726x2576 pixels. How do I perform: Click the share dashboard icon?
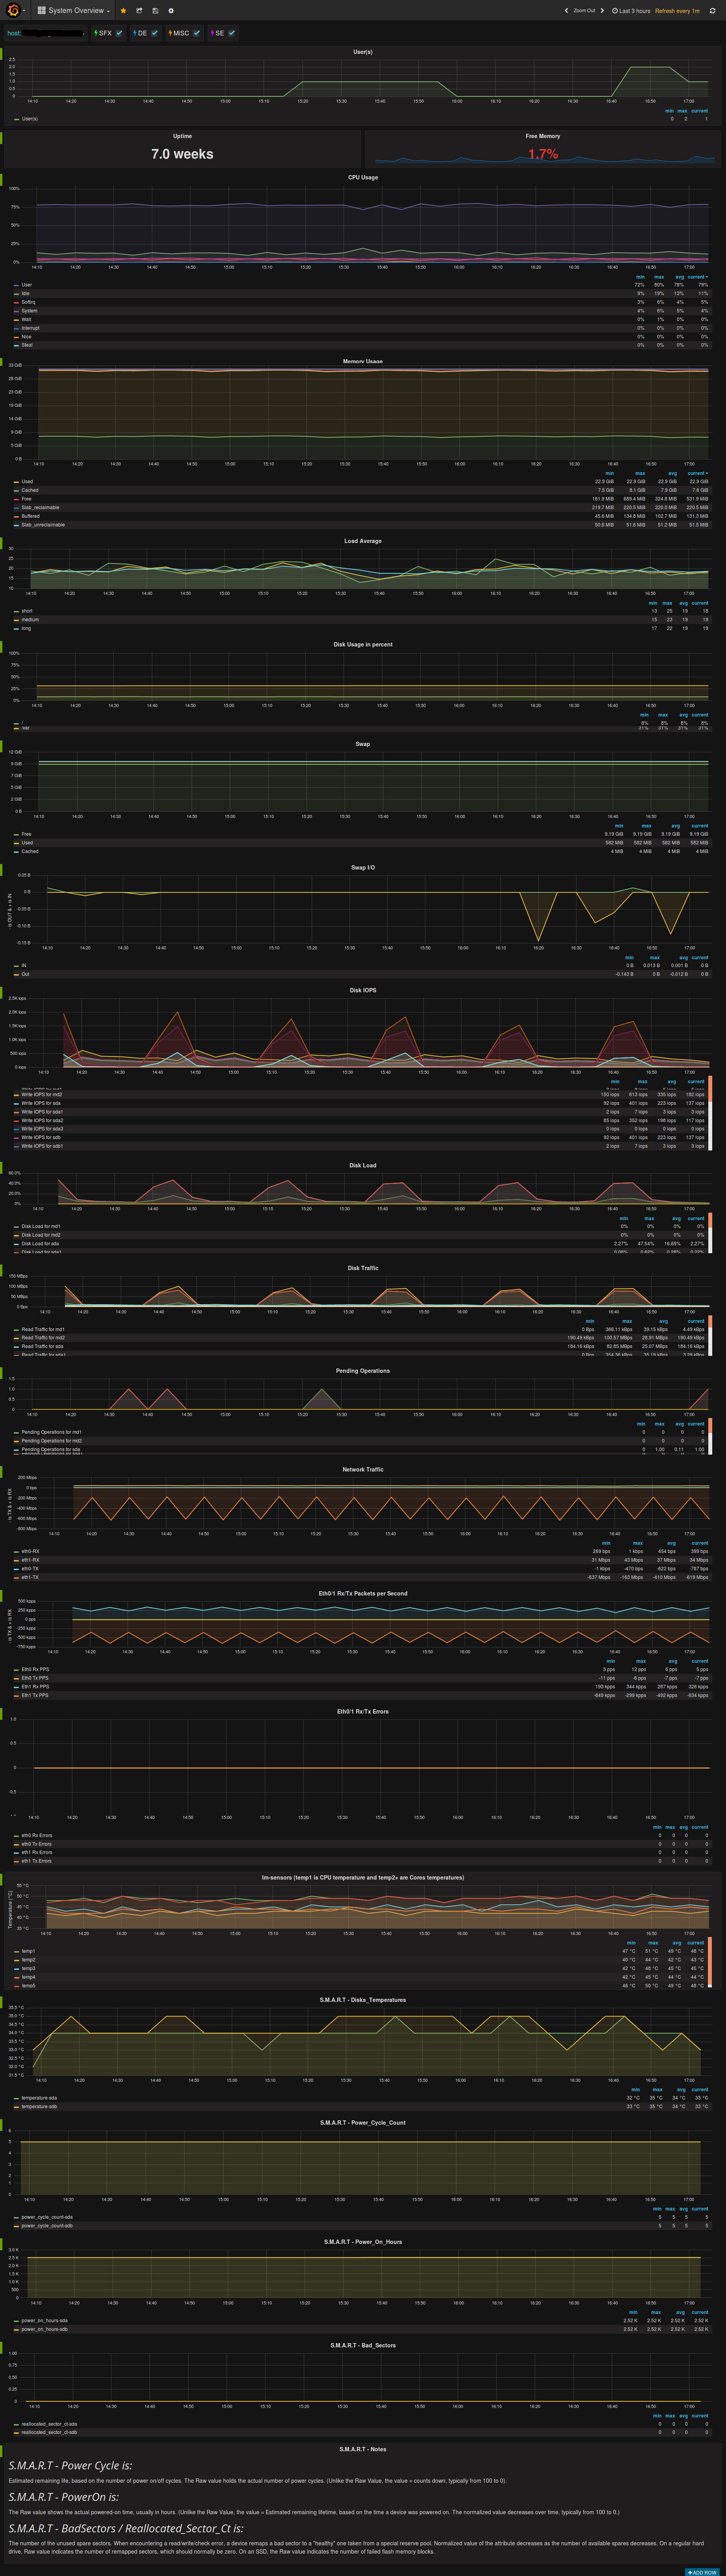pos(139,10)
